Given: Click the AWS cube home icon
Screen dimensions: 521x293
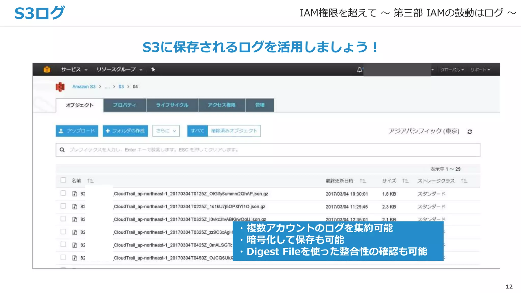Looking at the screenshot, I should pos(47,69).
